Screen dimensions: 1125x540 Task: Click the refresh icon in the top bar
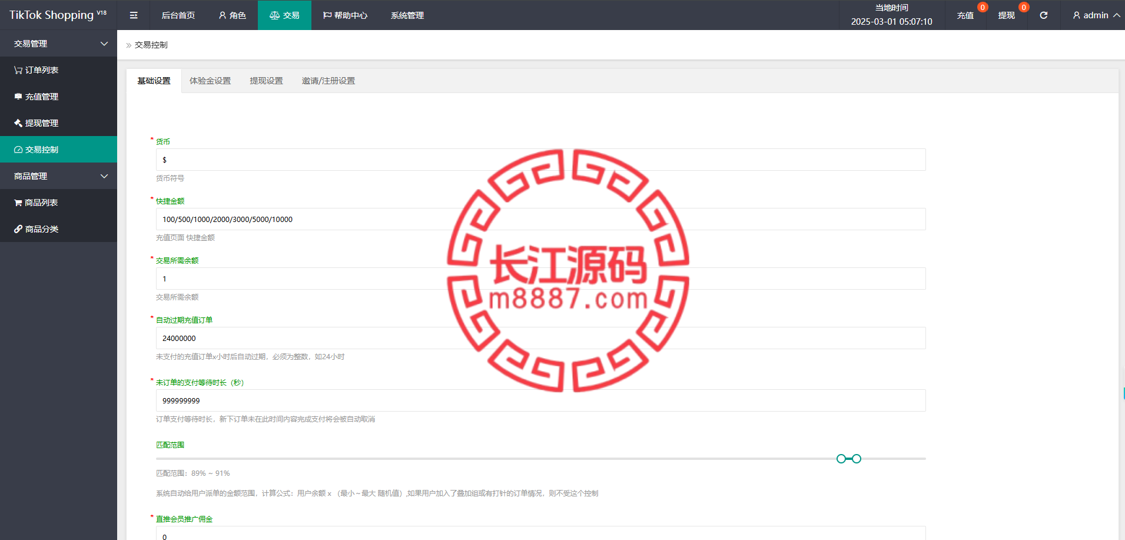[1044, 15]
